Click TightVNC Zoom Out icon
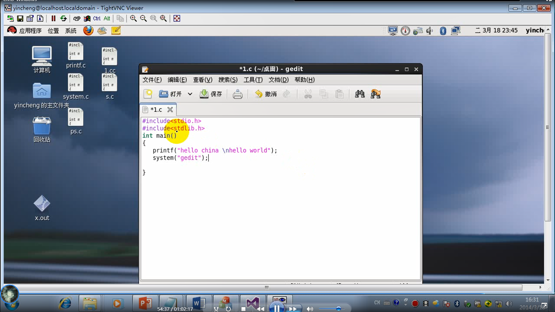Image resolution: width=555 pixels, height=312 pixels. point(143,19)
